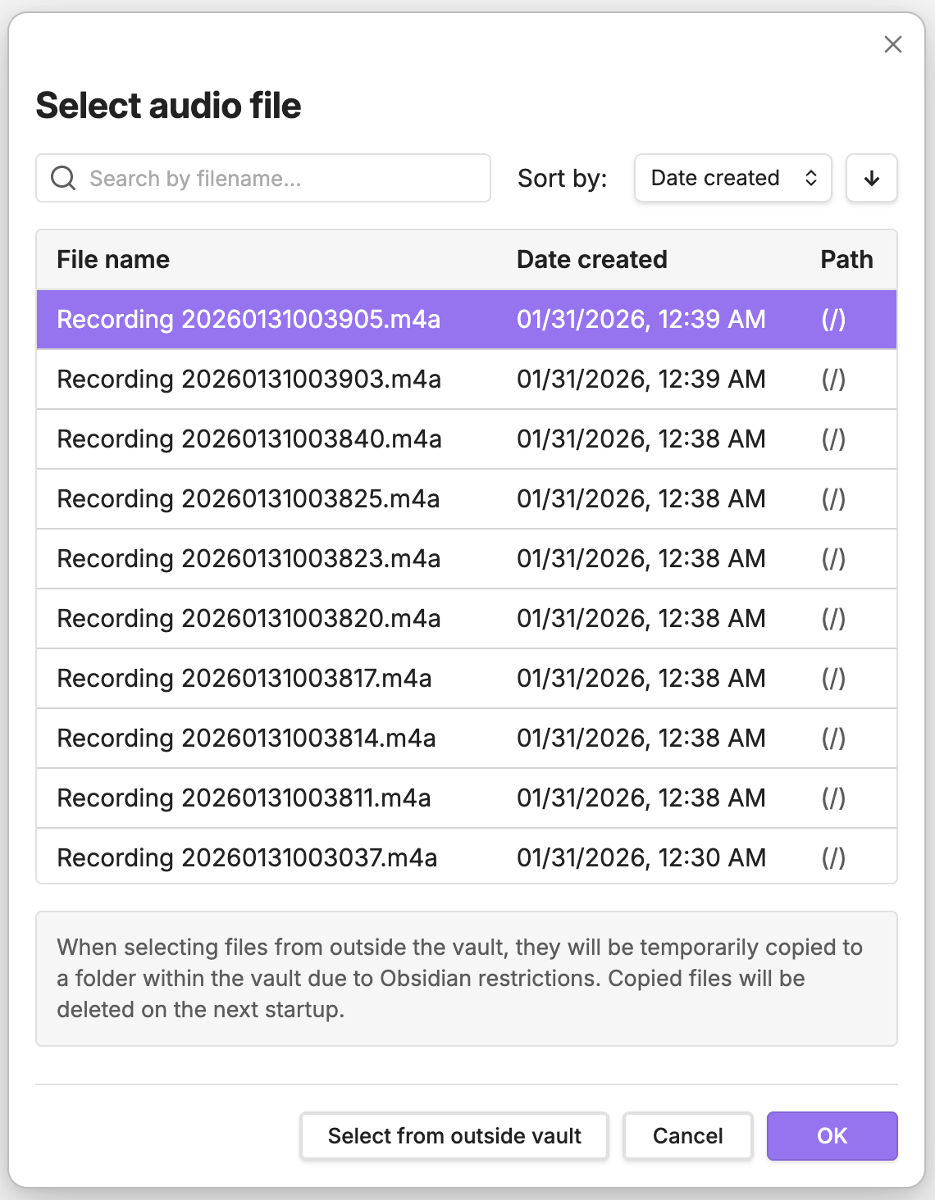This screenshot has height=1200, width=935.
Task: Click the Path column header
Action: point(846,259)
